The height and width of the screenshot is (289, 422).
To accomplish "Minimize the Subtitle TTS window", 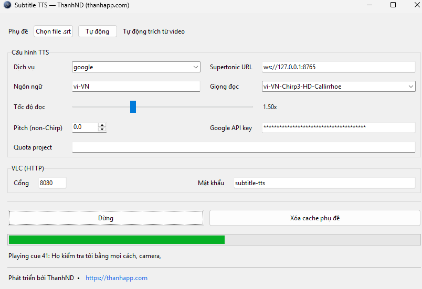I will (x=370, y=5).
